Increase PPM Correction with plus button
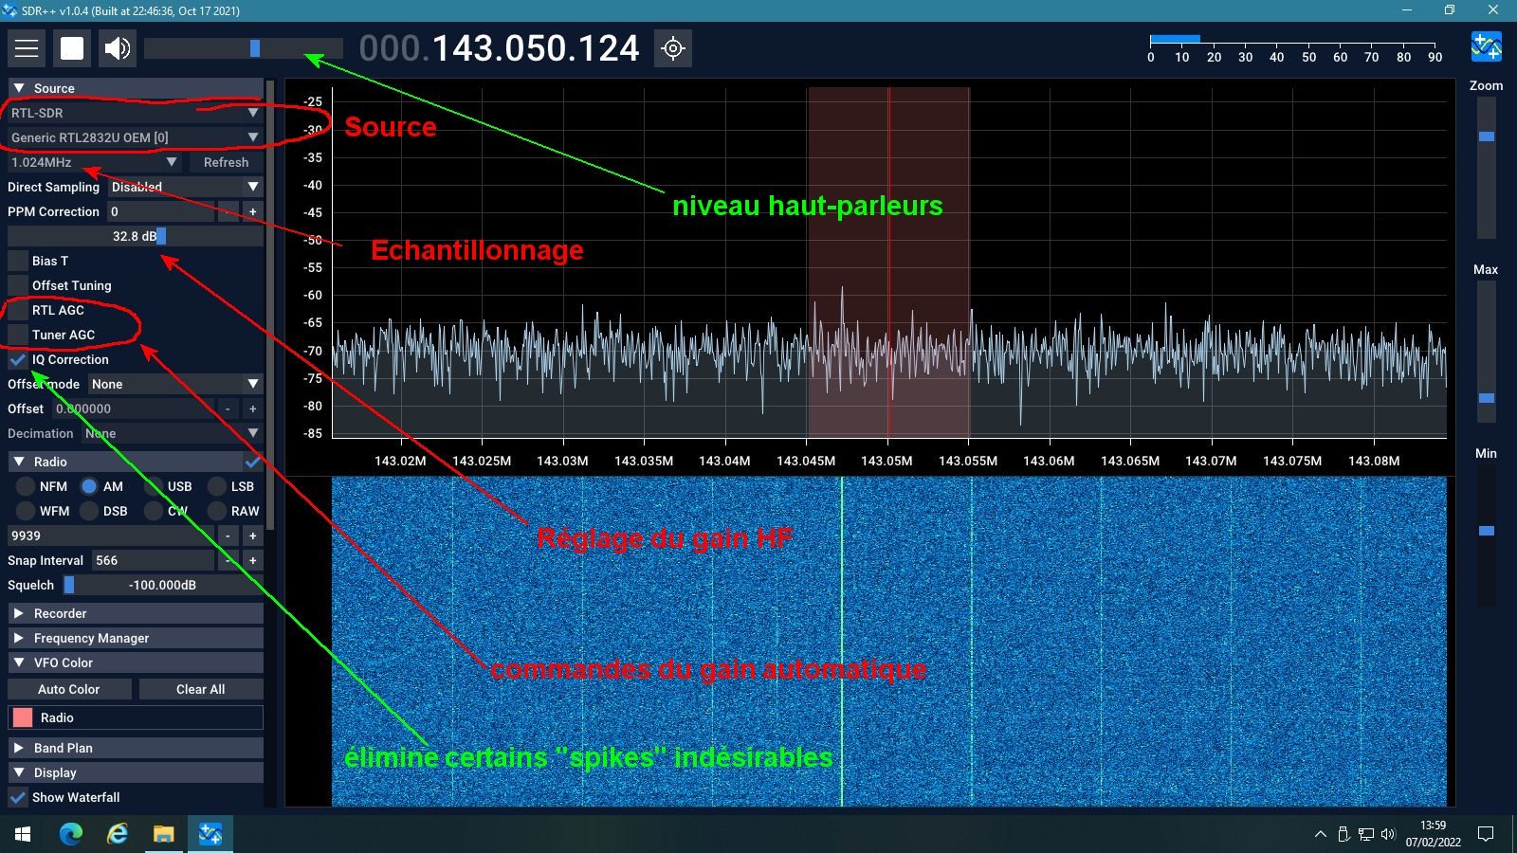This screenshot has width=1517, height=853. point(253,211)
